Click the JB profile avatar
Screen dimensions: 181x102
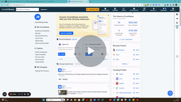coord(38,17)
